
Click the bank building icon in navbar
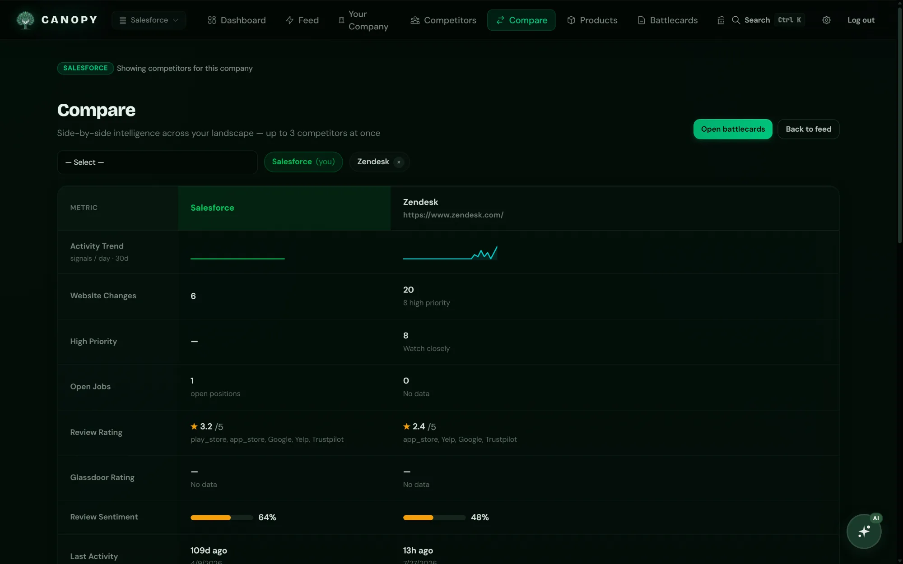[721, 20]
